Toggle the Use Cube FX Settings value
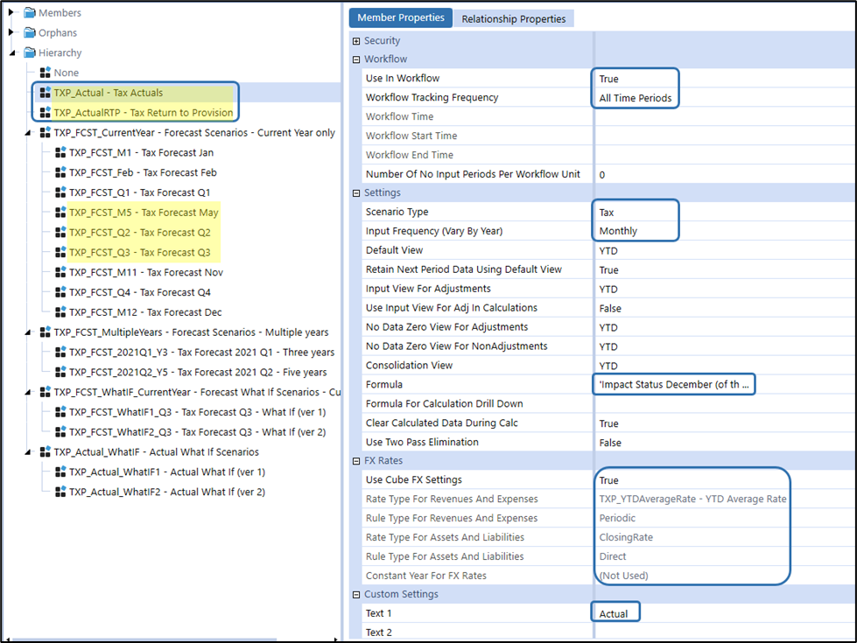The width and height of the screenshot is (857, 643). pos(608,480)
